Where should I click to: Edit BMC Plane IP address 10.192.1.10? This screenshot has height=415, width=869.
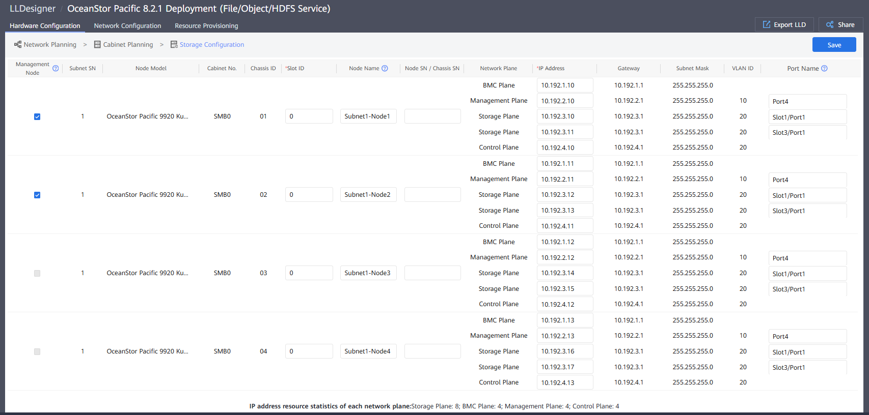click(564, 85)
